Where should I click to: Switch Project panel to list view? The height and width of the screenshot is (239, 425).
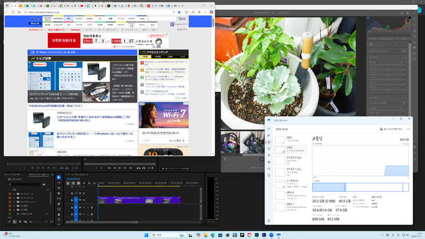pyautogui.click(x=15, y=221)
